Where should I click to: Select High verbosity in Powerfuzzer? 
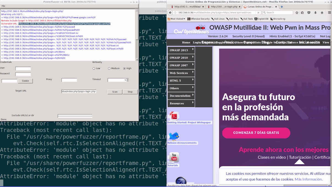tap(124, 69)
